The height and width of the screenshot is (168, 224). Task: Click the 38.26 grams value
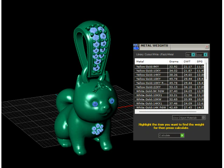tap(173, 75)
